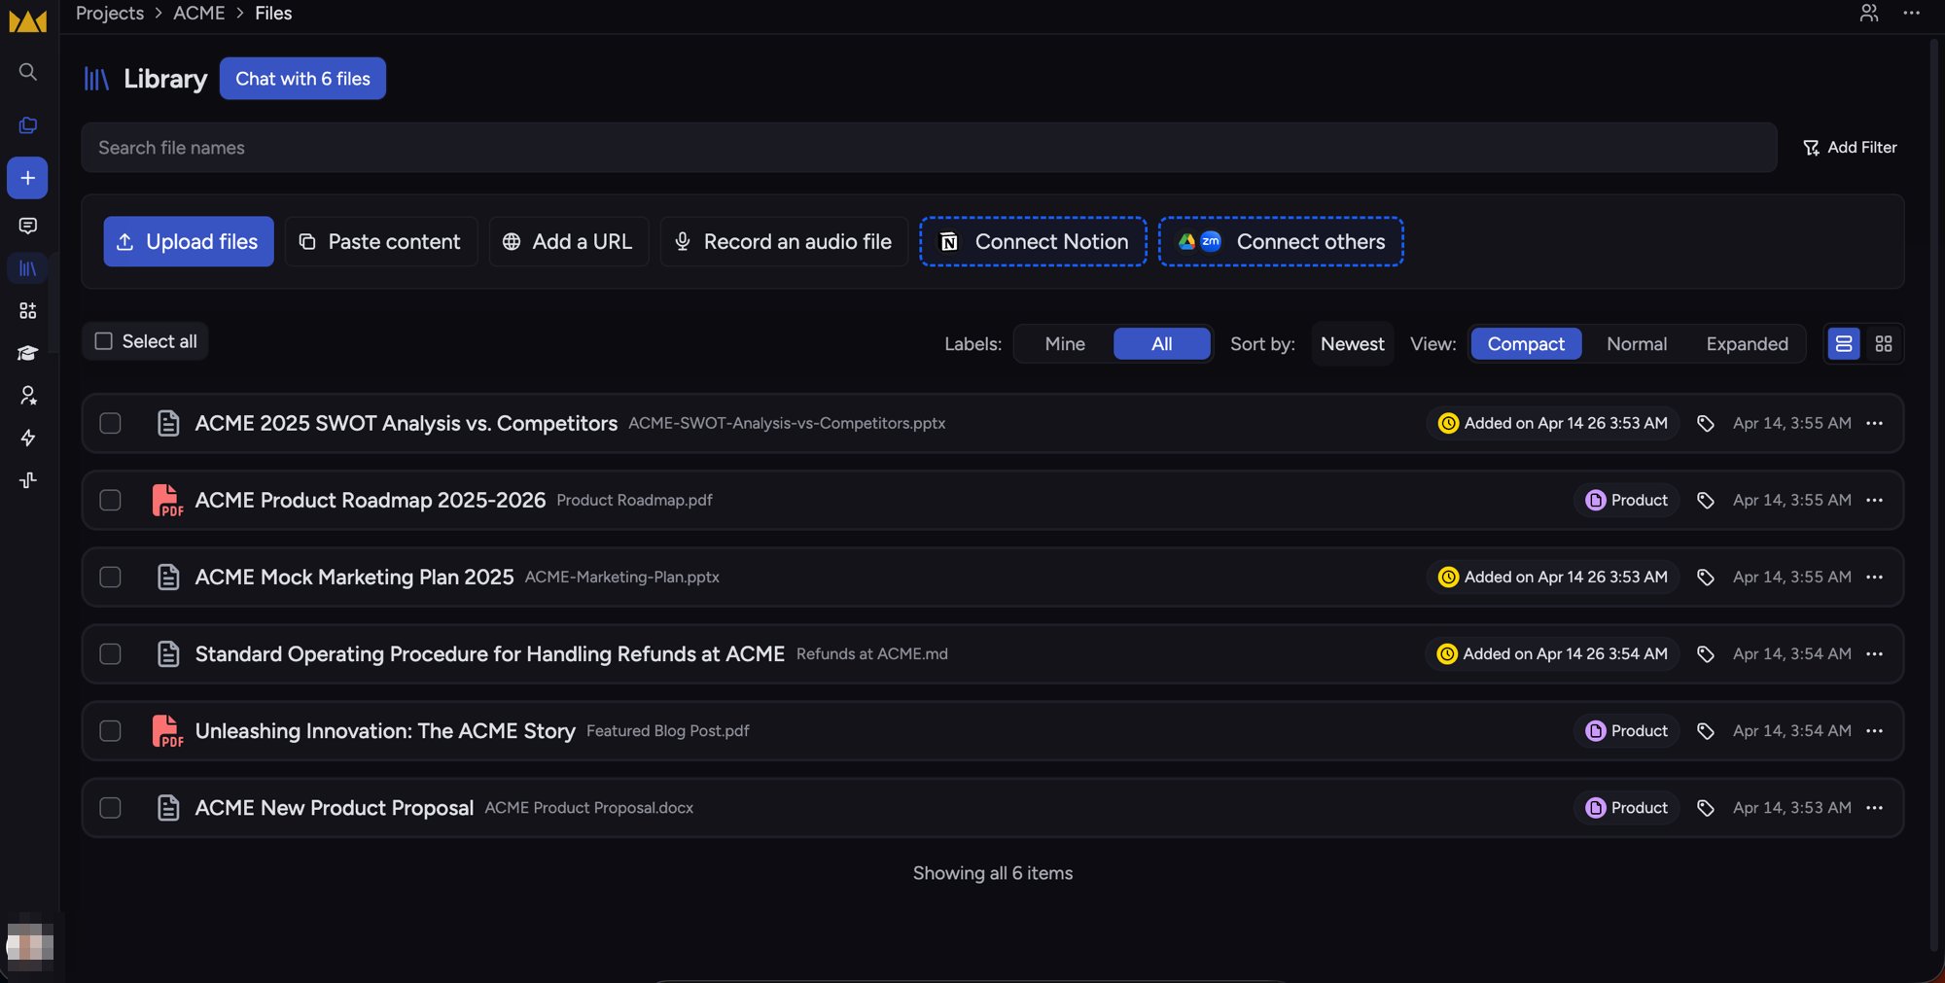
Task: Open the more options menu for the SWOT Analysis row
Action: [1875, 424]
